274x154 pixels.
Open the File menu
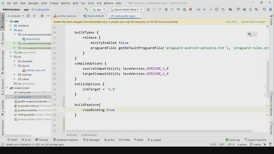pyautogui.click(x=9, y=3)
